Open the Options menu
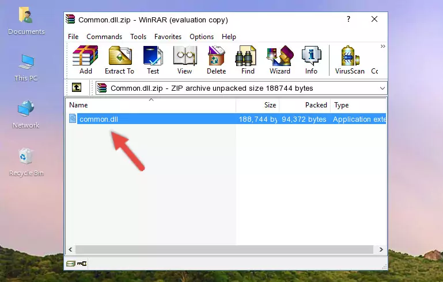This screenshot has height=282, width=443. (202, 37)
